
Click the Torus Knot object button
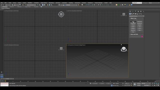pos(139,21)
